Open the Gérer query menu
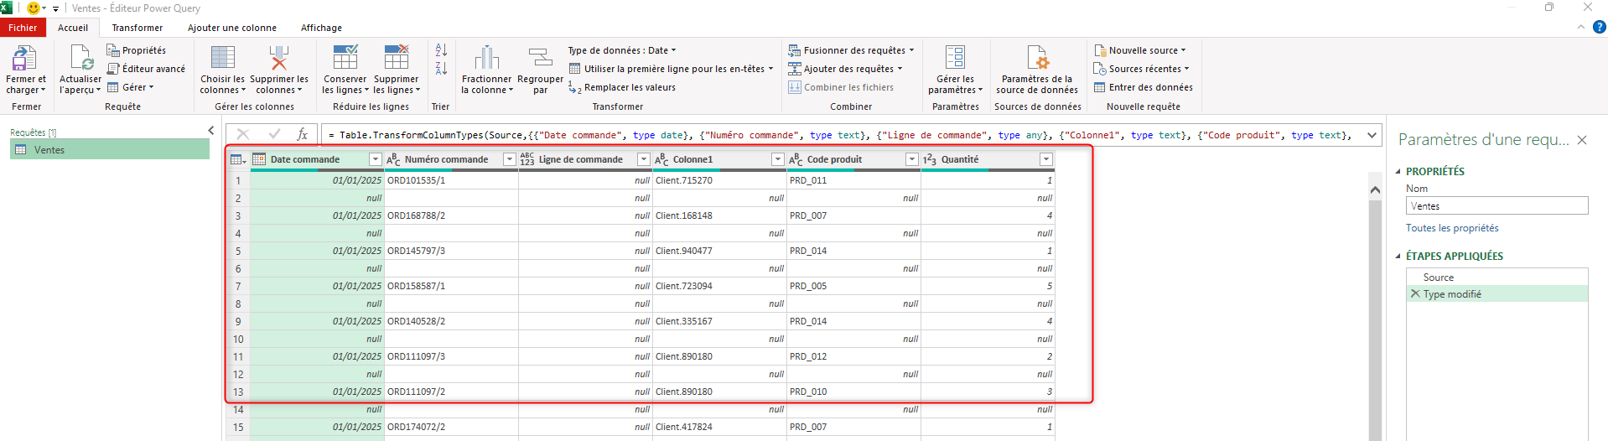The height and width of the screenshot is (441, 1608). pos(130,87)
